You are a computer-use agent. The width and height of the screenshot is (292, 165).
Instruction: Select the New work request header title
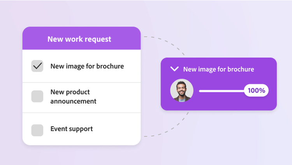tap(79, 39)
